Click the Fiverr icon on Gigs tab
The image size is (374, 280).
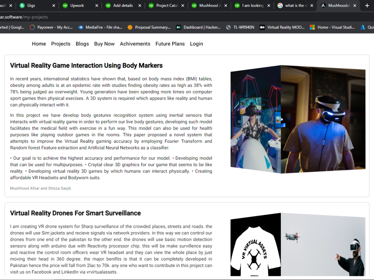22,6
